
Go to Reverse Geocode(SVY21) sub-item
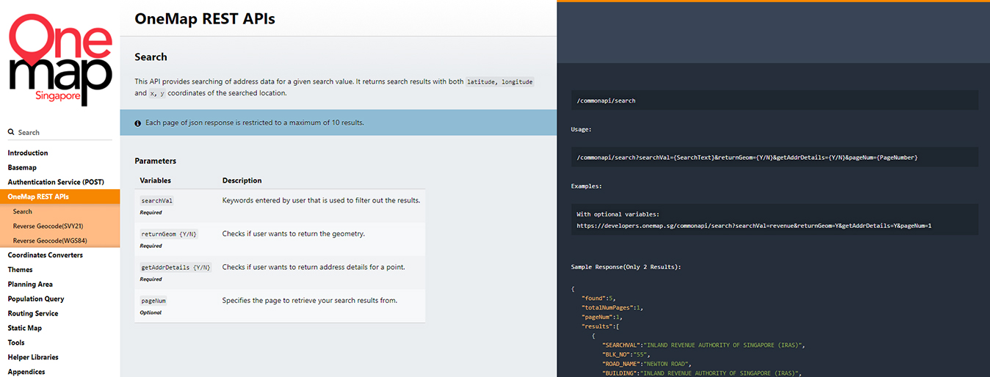48,226
